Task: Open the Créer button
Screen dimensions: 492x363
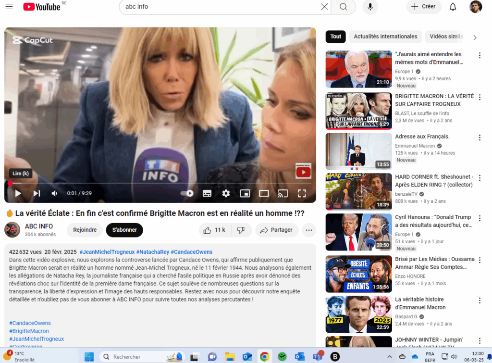Action: click(424, 7)
